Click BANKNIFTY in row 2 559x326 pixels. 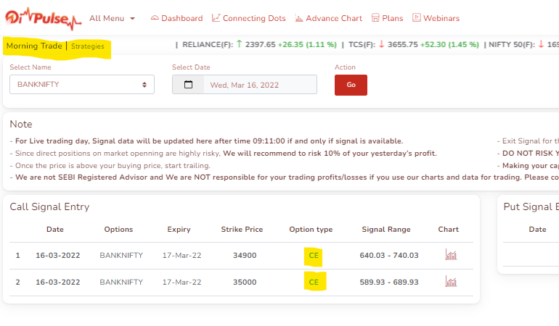click(121, 282)
